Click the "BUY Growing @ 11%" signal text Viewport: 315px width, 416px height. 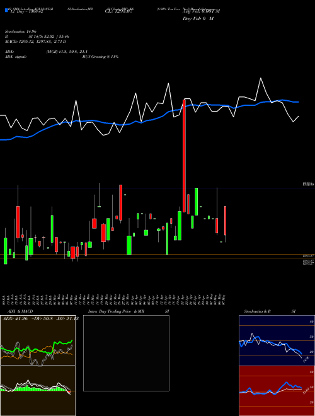100,57
